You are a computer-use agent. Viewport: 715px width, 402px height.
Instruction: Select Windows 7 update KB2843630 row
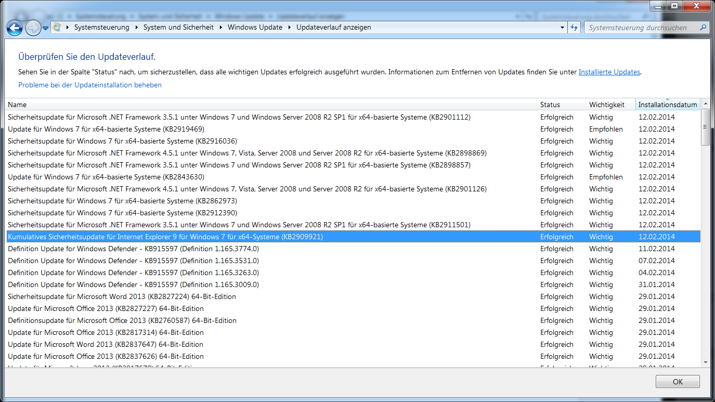coord(353,177)
